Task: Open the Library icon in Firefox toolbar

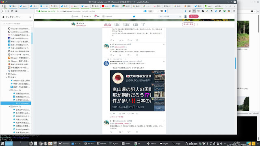Action: coord(190,11)
